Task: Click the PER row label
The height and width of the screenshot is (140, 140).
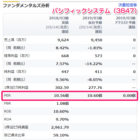Action: click(7, 96)
